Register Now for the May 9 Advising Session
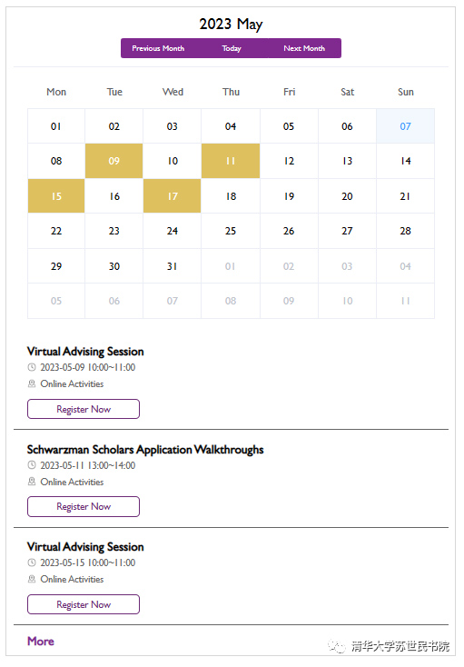The height and width of the screenshot is (667, 464). pyautogui.click(x=84, y=409)
